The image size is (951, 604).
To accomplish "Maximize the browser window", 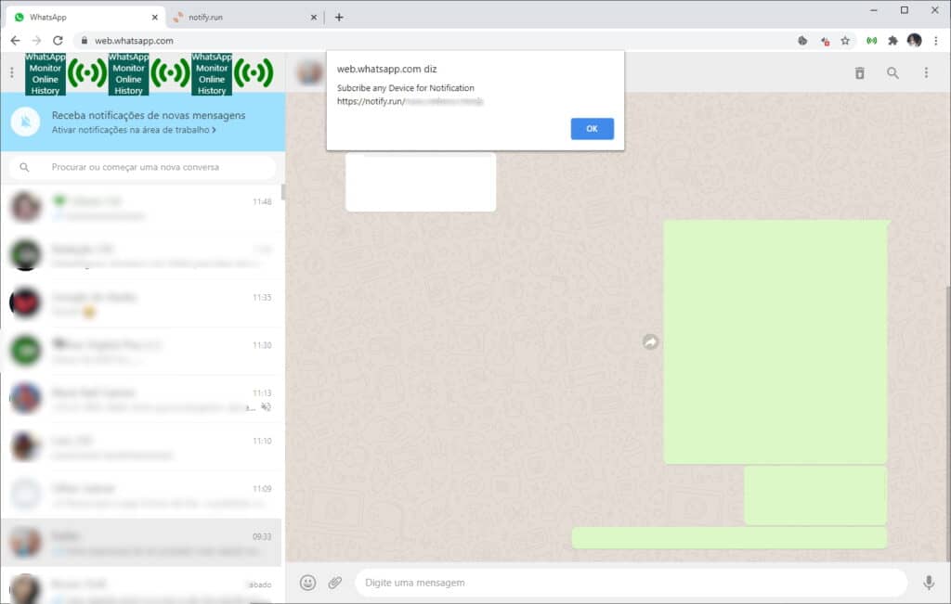I will [x=905, y=10].
